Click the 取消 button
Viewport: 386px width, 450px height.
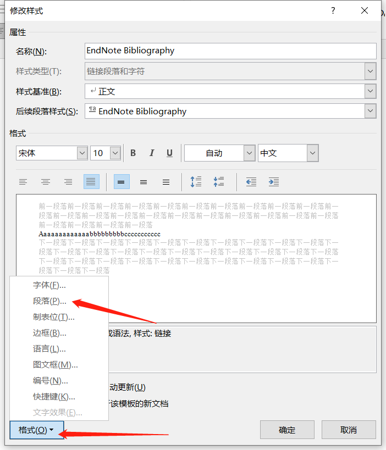[x=349, y=430]
